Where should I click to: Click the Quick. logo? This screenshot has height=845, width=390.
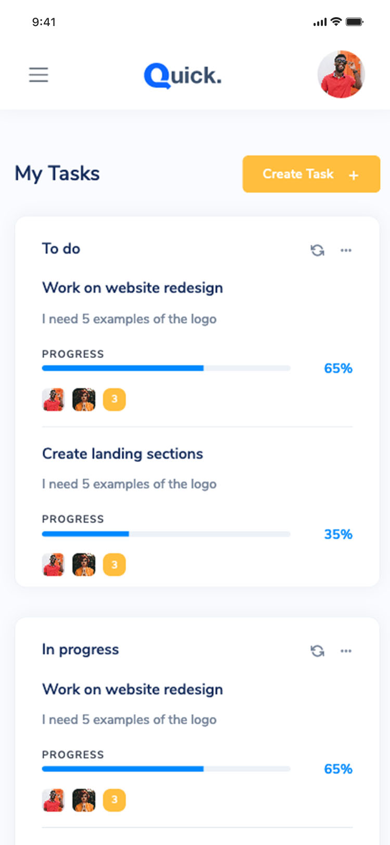point(183,76)
